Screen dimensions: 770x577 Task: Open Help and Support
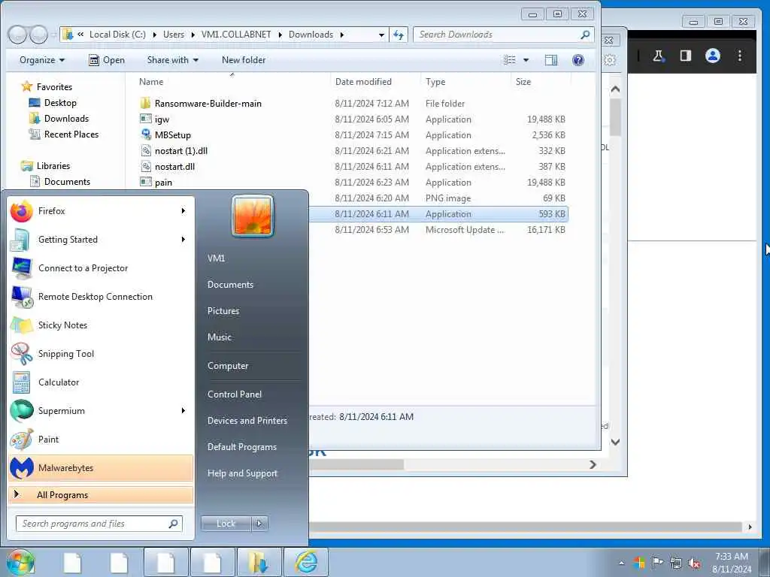coord(242,473)
